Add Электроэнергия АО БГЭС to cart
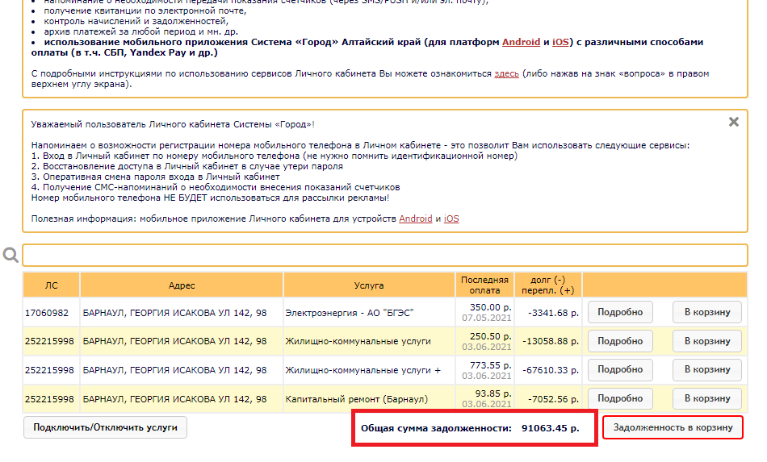The width and height of the screenshot is (767, 462). click(706, 312)
